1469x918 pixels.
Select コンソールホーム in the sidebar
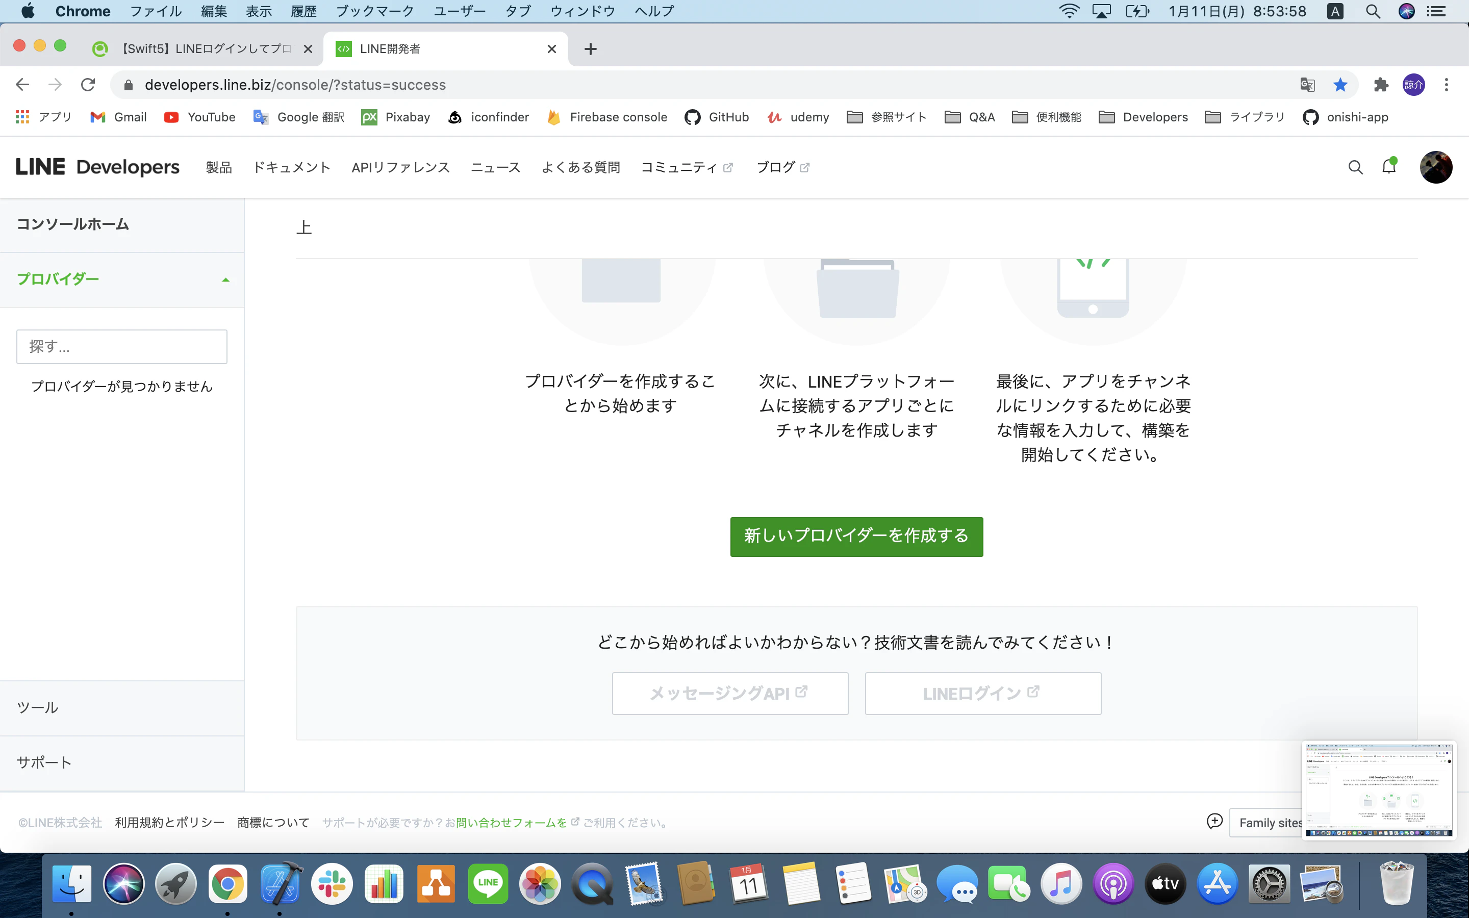122,224
